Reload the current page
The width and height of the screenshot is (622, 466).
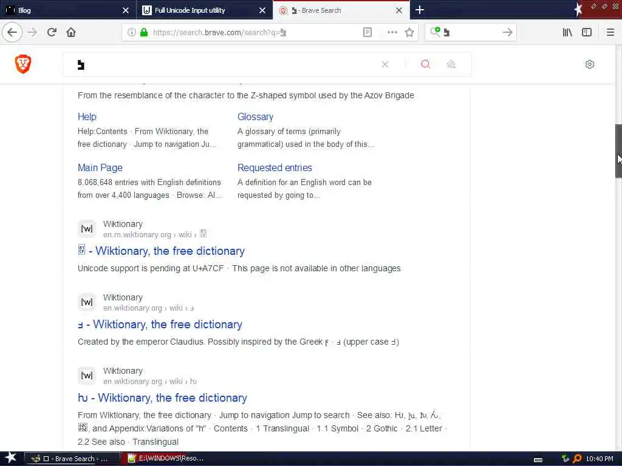[x=52, y=33]
